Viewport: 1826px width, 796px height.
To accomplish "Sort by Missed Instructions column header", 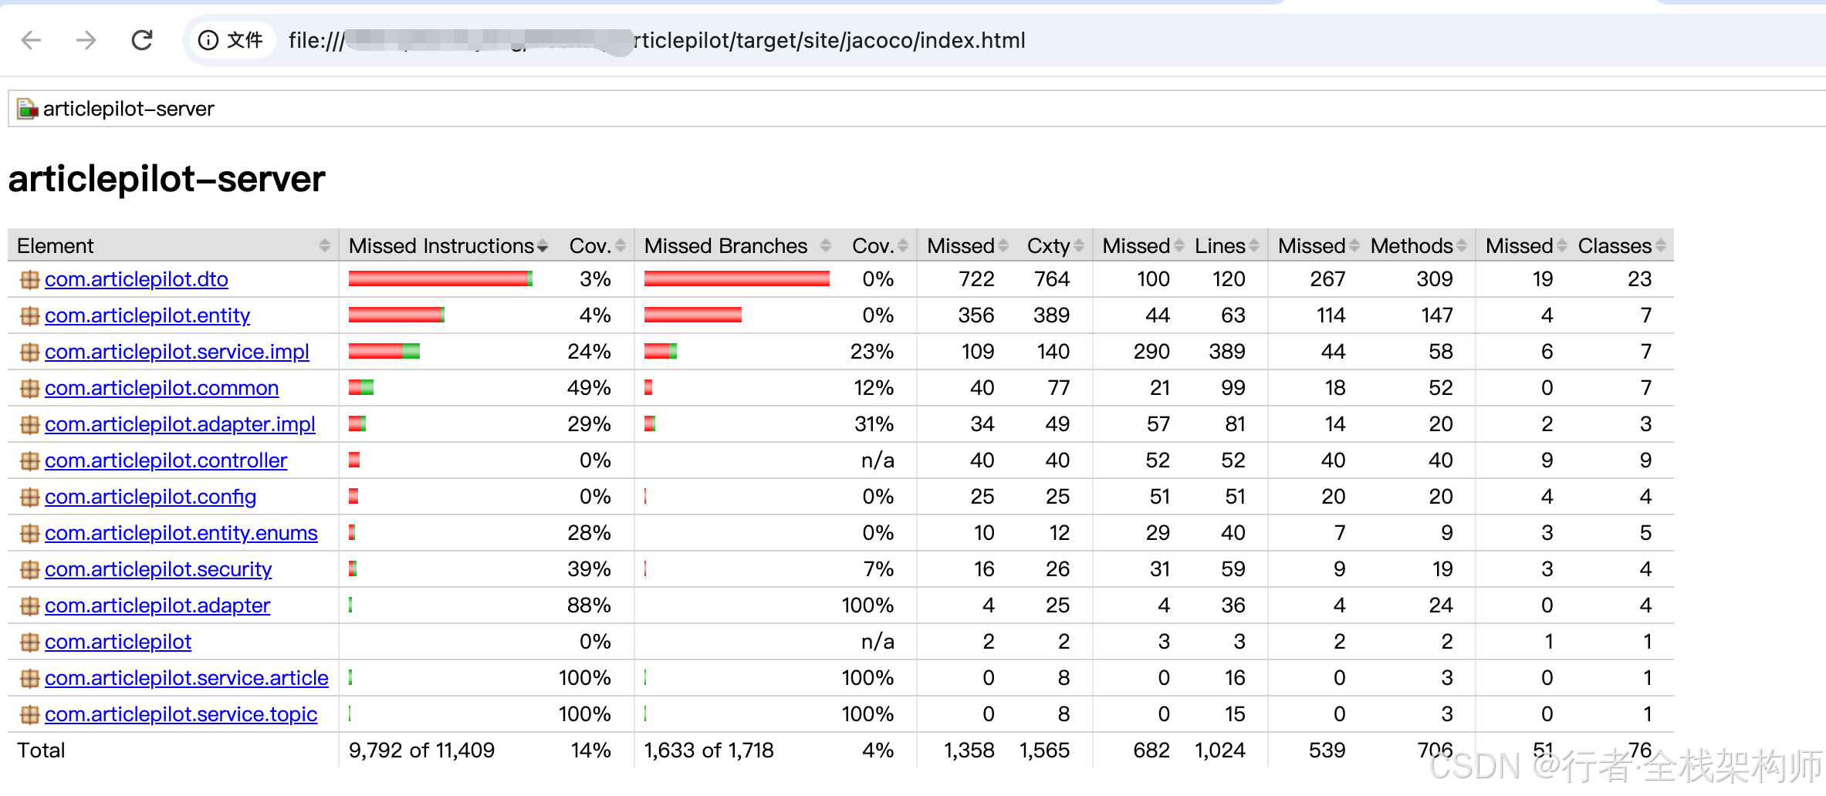I will point(448,245).
